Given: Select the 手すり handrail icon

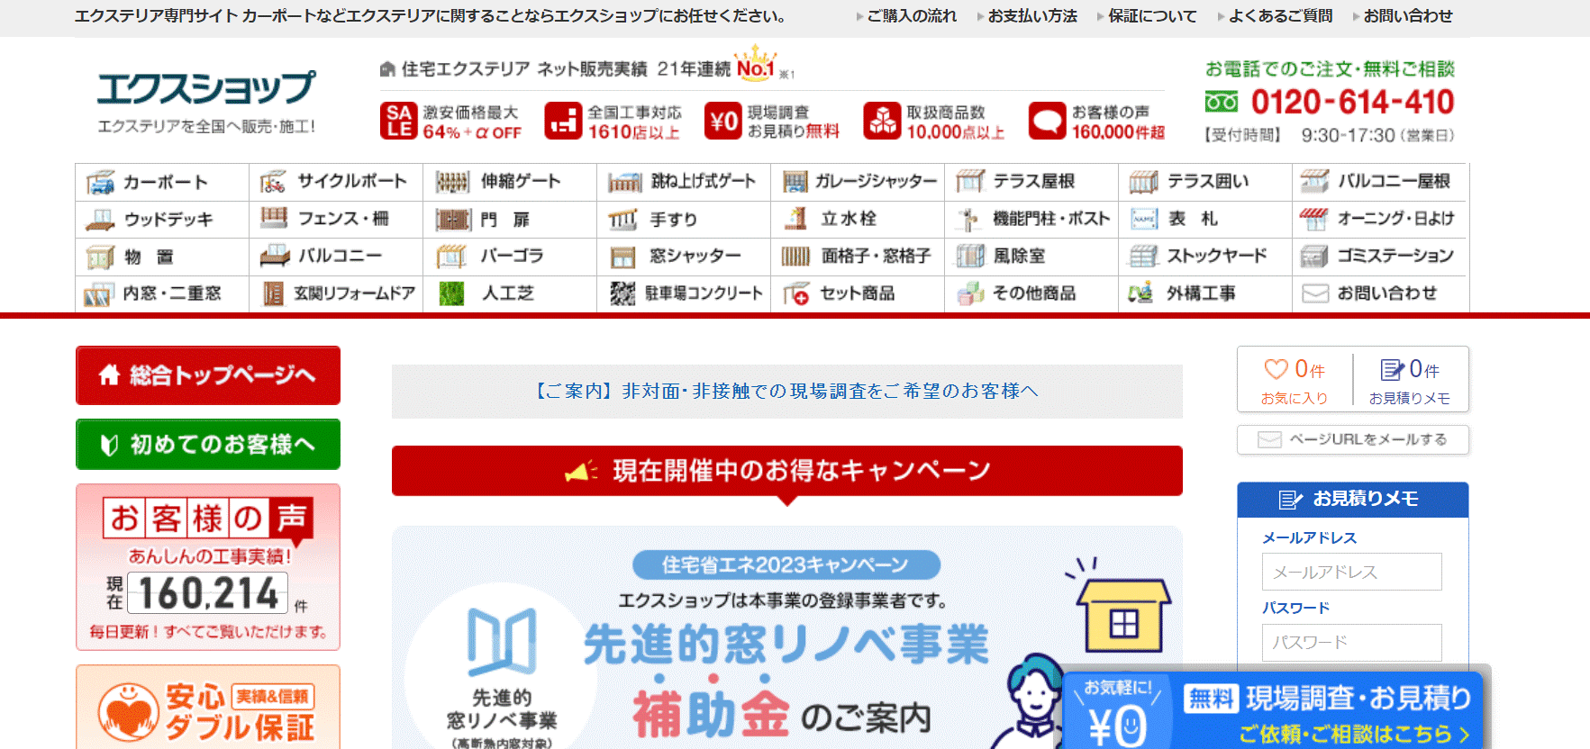Looking at the screenshot, I should click(x=622, y=220).
